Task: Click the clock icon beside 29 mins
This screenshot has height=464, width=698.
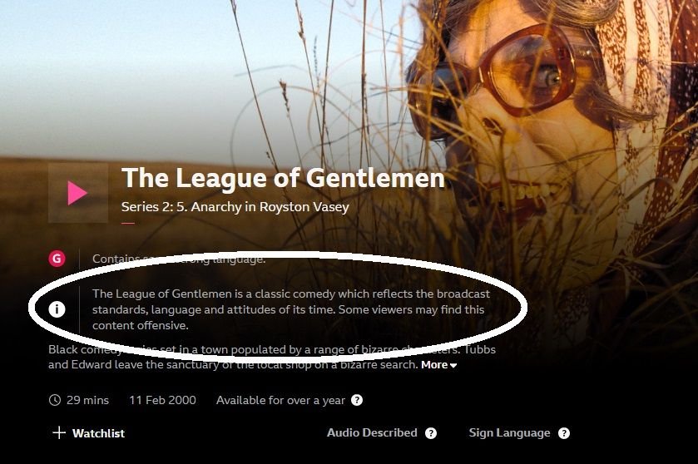Action: tap(54, 400)
